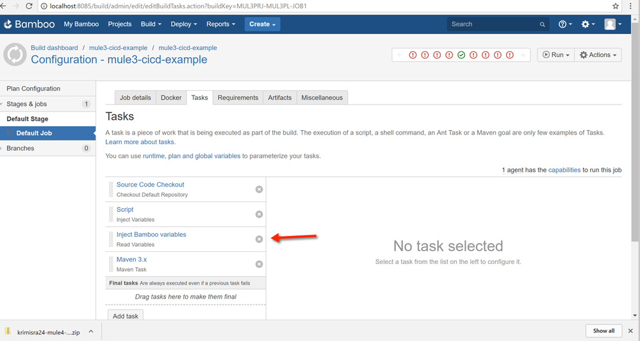The width and height of the screenshot is (640, 341).
Task: Click the search magnifier icon
Action: click(542, 24)
